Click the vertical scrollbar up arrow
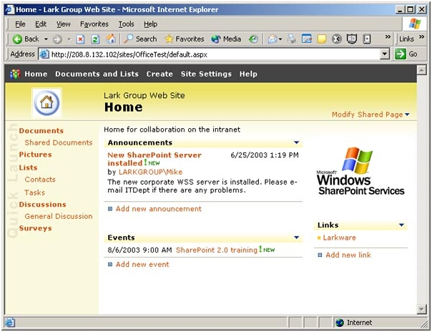432x332 pixels. point(421,69)
